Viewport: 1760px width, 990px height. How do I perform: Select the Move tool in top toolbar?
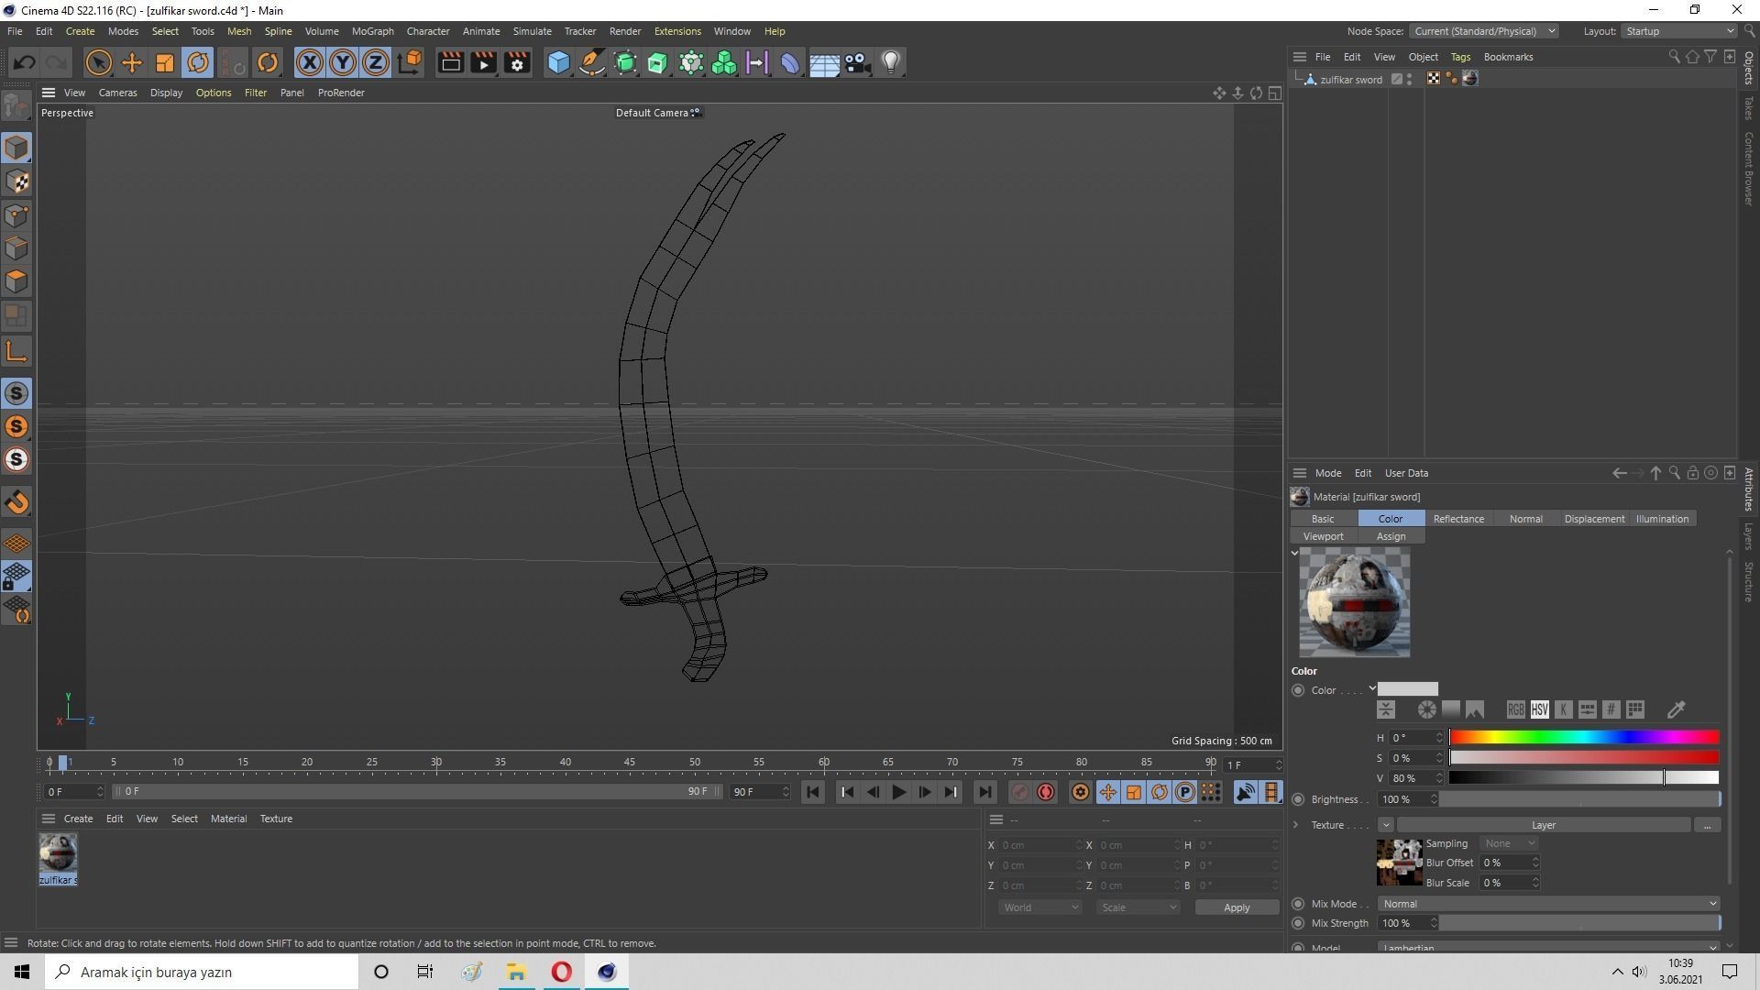[131, 62]
